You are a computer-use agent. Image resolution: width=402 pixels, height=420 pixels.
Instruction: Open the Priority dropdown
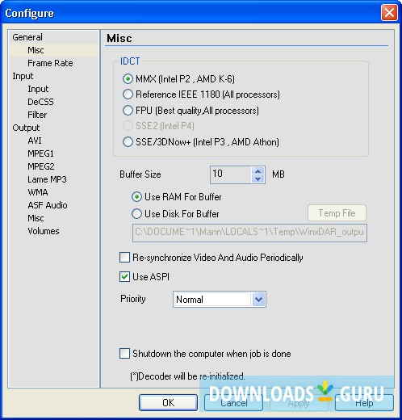(x=258, y=299)
